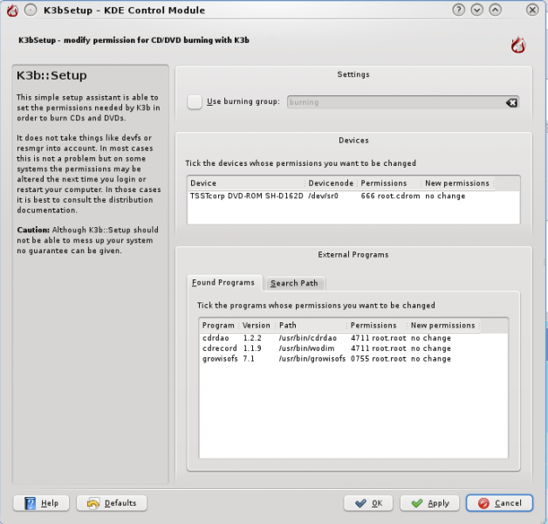Switch to the Search Path tab
The image size is (548, 524).
(295, 283)
